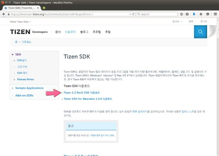Open the 고급 구성 sidebar link
The height and width of the screenshot is (156, 219).
(x=22, y=66)
